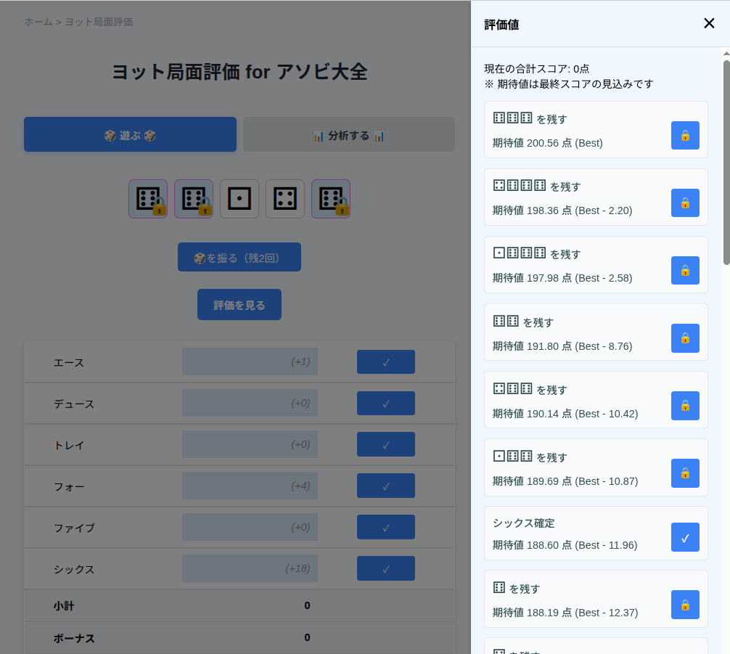The width and height of the screenshot is (730, 654).
Task: Open the 分析する tab
Action: point(348,134)
